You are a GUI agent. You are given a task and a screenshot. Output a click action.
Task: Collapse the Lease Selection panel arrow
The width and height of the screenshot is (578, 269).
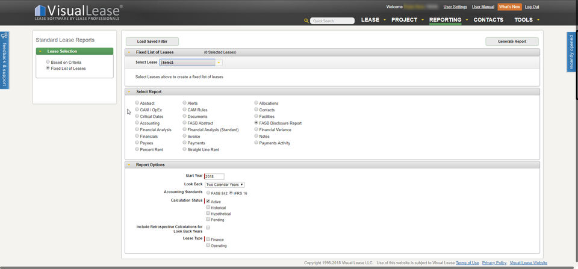tap(40, 51)
